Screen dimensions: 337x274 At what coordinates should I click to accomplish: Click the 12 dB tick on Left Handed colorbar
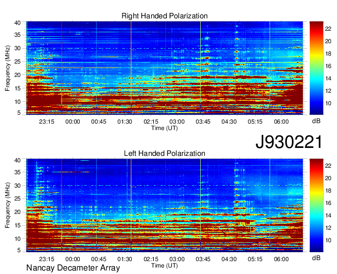coord(328,228)
